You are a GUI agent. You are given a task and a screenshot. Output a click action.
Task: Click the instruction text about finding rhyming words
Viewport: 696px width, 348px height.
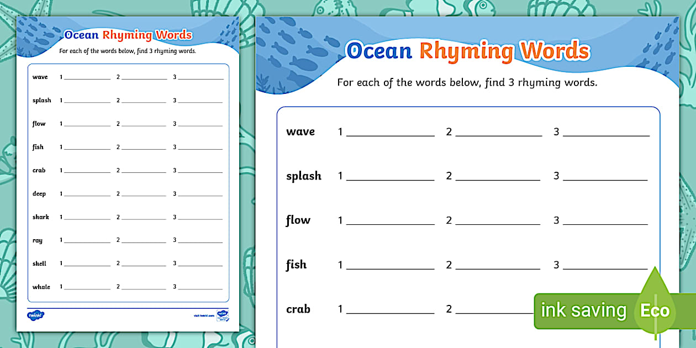[x=467, y=82]
